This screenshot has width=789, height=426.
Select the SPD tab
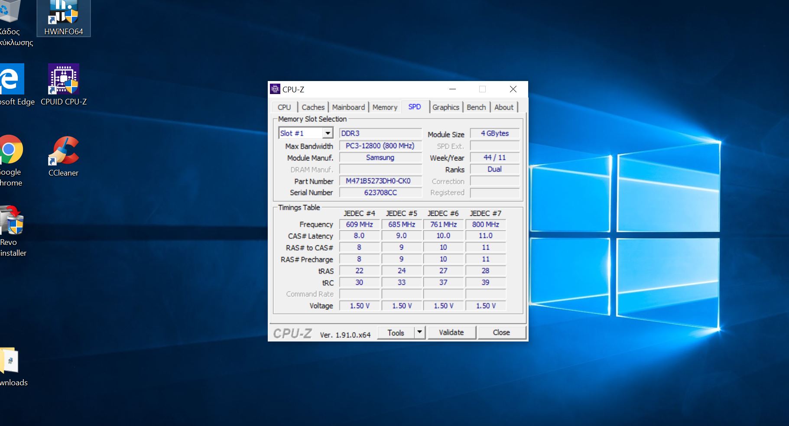pyautogui.click(x=415, y=107)
